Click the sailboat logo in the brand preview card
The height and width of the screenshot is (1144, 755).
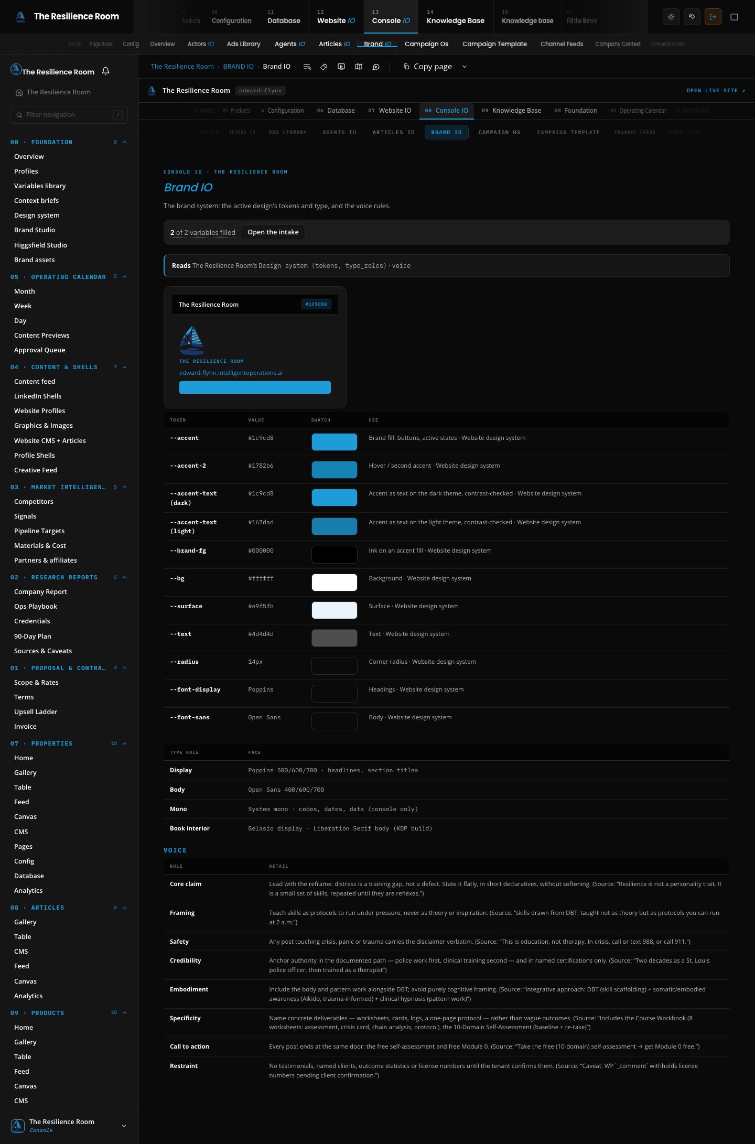tap(191, 340)
